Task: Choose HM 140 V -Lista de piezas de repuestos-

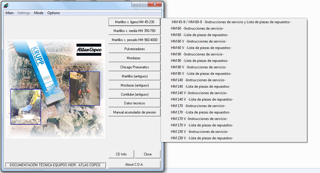Action: (234, 99)
